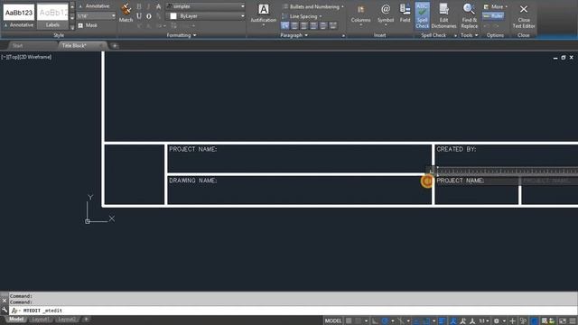Expand the Formatting panel
The image size is (578, 325).
[x=182, y=35]
